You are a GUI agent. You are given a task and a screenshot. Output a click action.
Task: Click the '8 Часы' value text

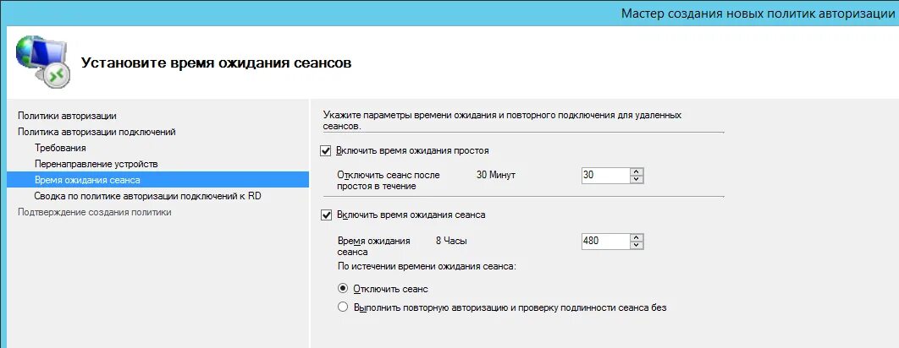[x=451, y=241]
